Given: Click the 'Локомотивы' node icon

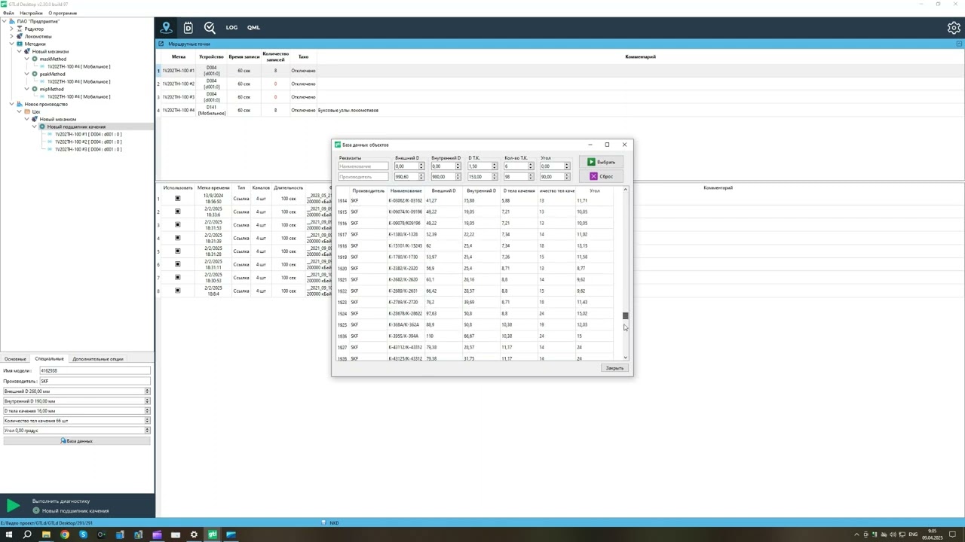Looking at the screenshot, I should [x=20, y=36].
